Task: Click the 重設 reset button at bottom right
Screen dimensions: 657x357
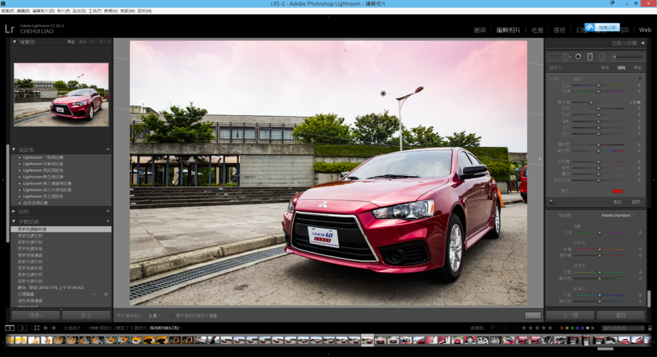Action: tap(620, 315)
